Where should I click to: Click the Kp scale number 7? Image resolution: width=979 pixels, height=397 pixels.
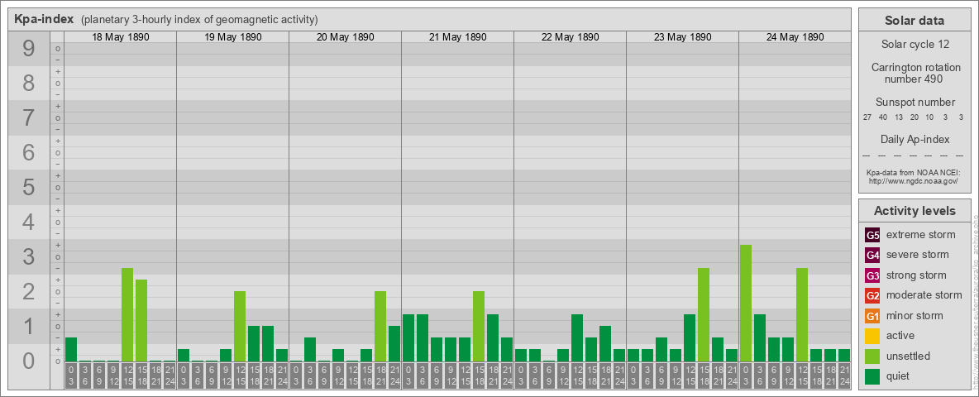28,117
